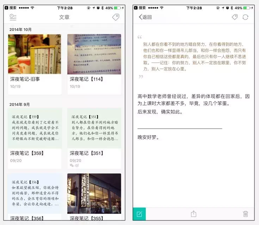Tap the closing line 晚安好梦。

coord(148,137)
